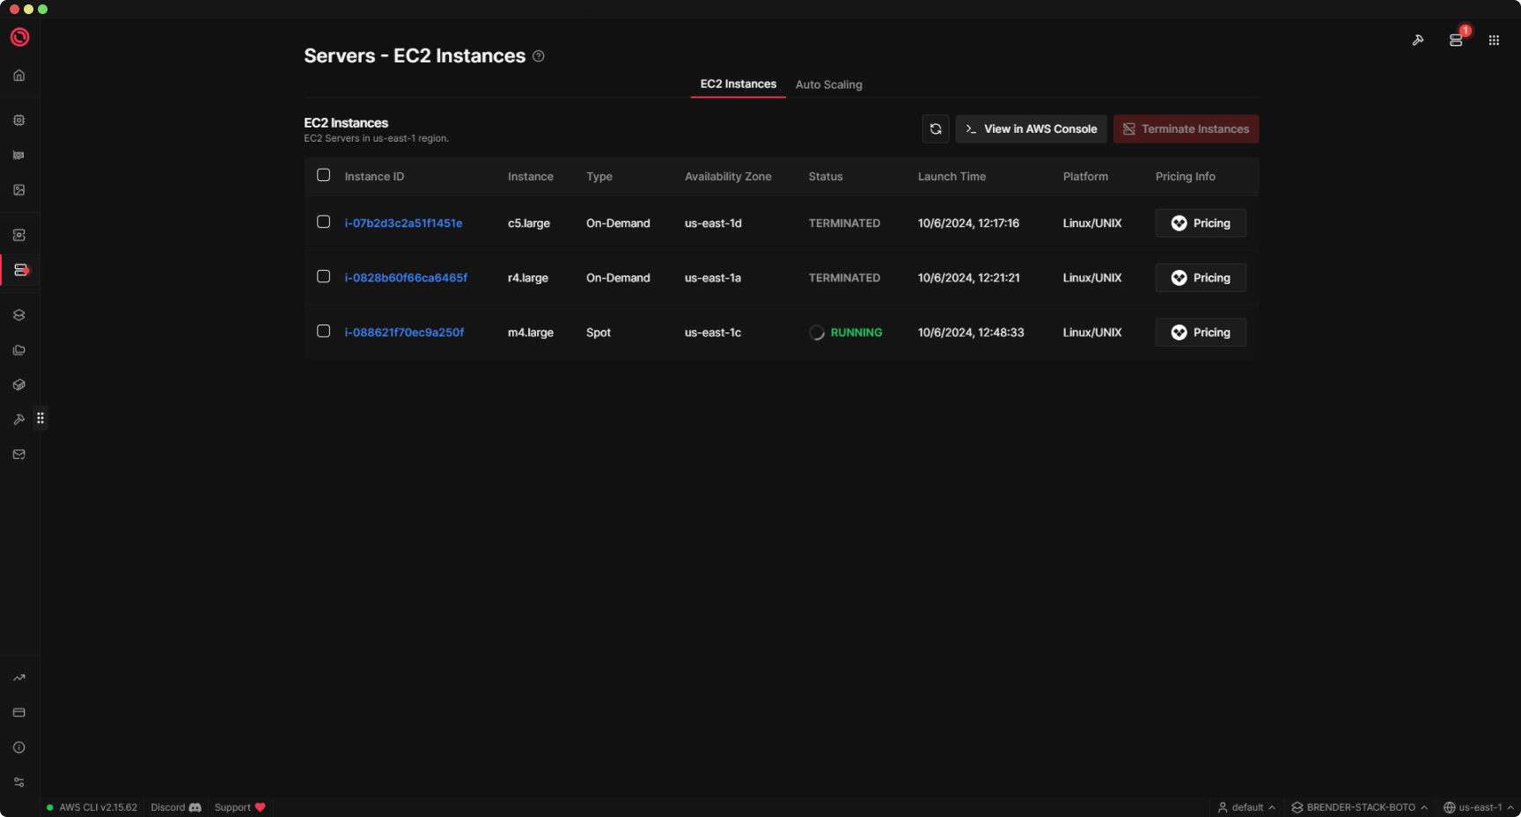Click View in AWS Console button
1521x817 pixels.
click(1032, 129)
